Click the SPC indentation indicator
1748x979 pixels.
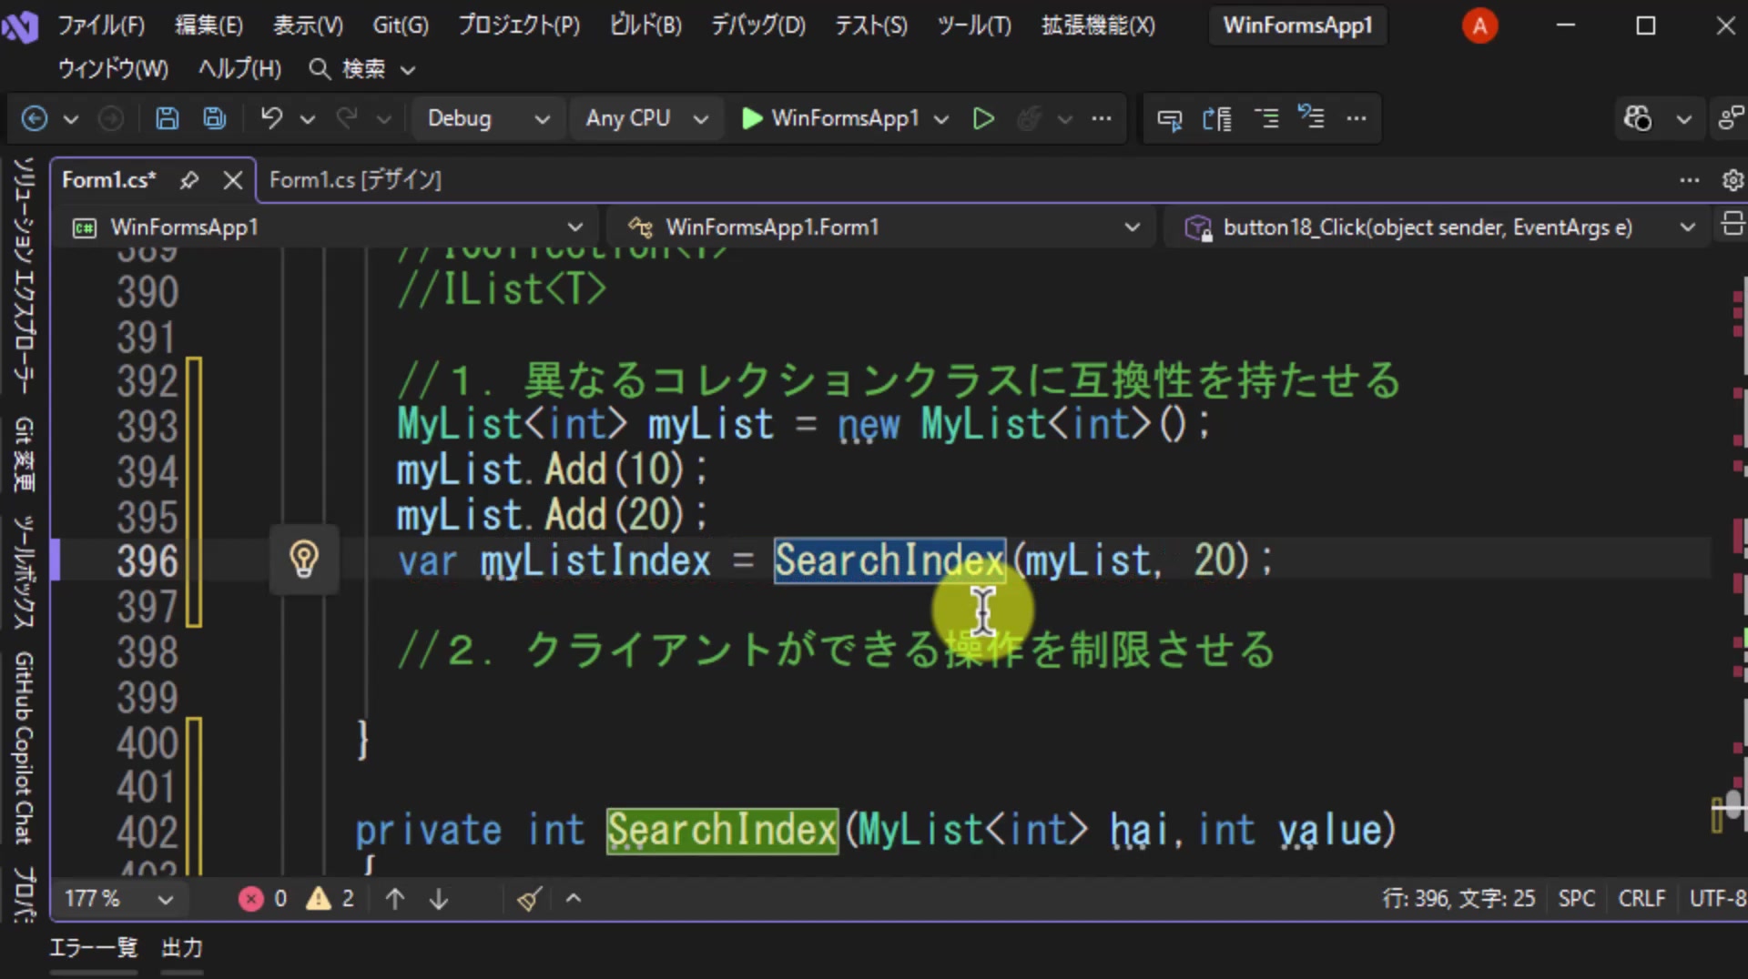[x=1576, y=899]
